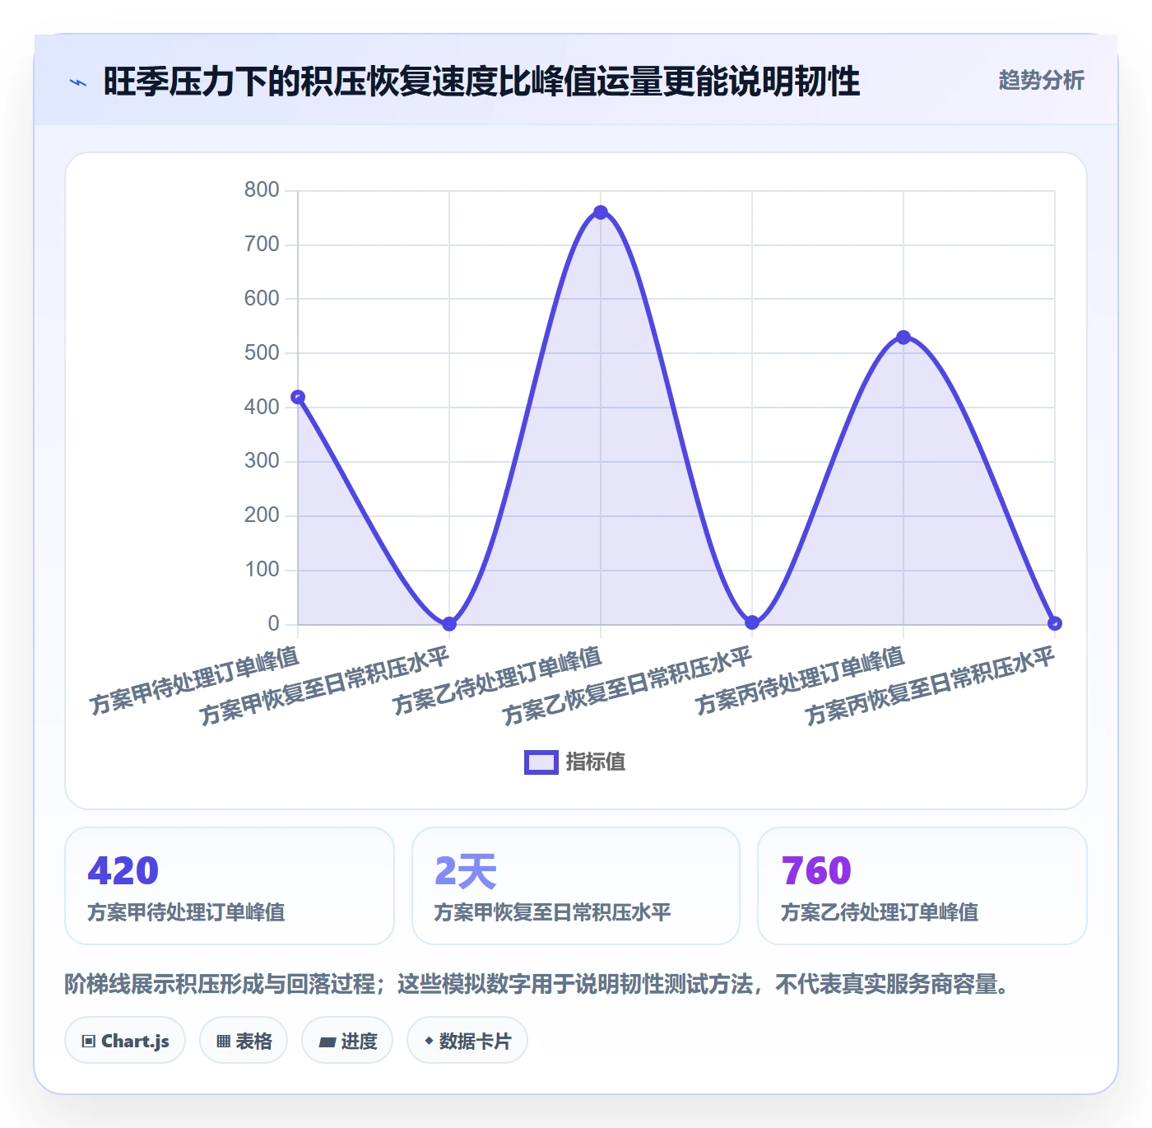Click the x-axis label 方案乙恢复至日常积压水平
Image resolution: width=1152 pixels, height=1128 pixels.
coord(628,687)
